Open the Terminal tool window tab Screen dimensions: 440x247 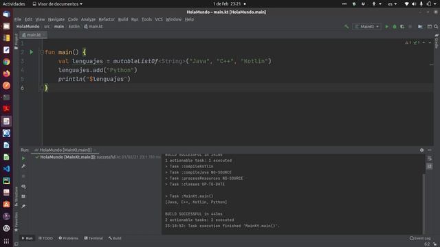click(93, 238)
